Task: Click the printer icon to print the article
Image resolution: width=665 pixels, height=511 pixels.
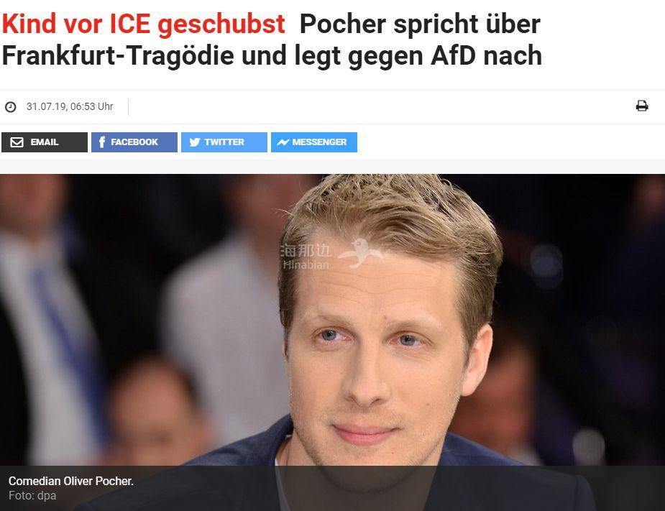Action: point(642,106)
